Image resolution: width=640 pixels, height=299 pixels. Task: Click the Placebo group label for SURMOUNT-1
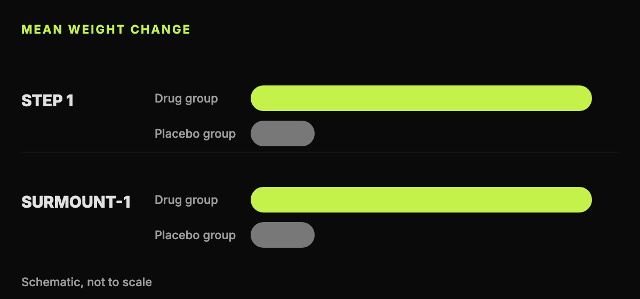click(x=195, y=235)
